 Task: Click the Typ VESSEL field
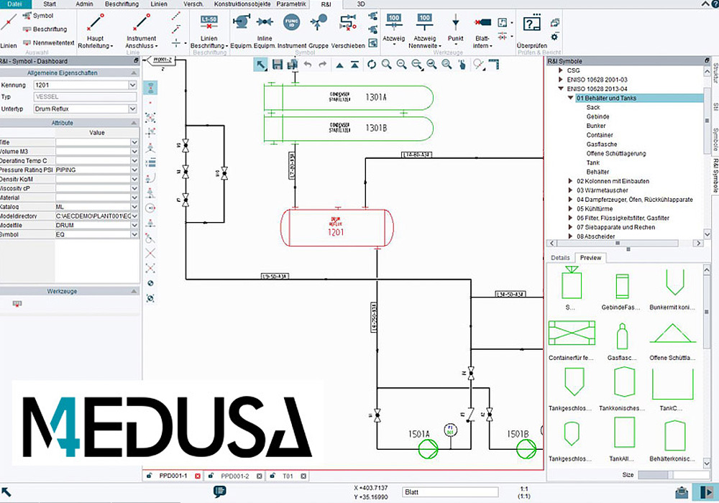click(85, 97)
